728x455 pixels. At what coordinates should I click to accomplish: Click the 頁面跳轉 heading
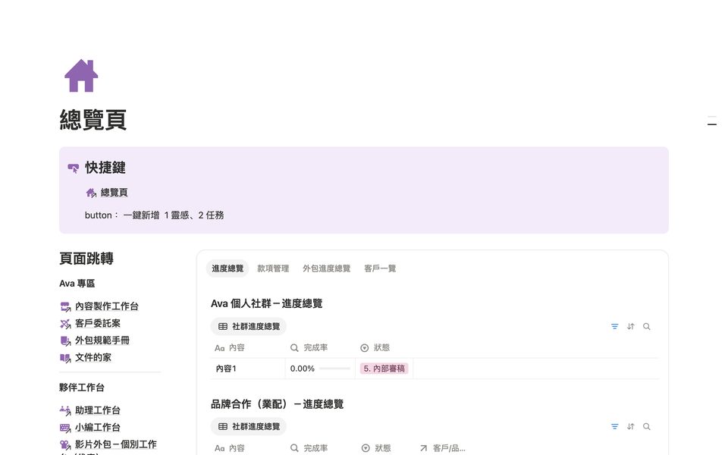coord(86,259)
